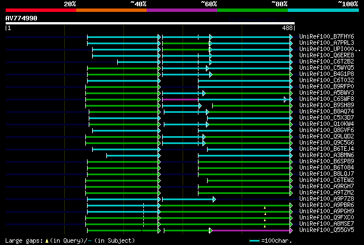Click the UniRef100_A8MSE7 label
Viewport: 364px width, 245px height.
coord(326,224)
